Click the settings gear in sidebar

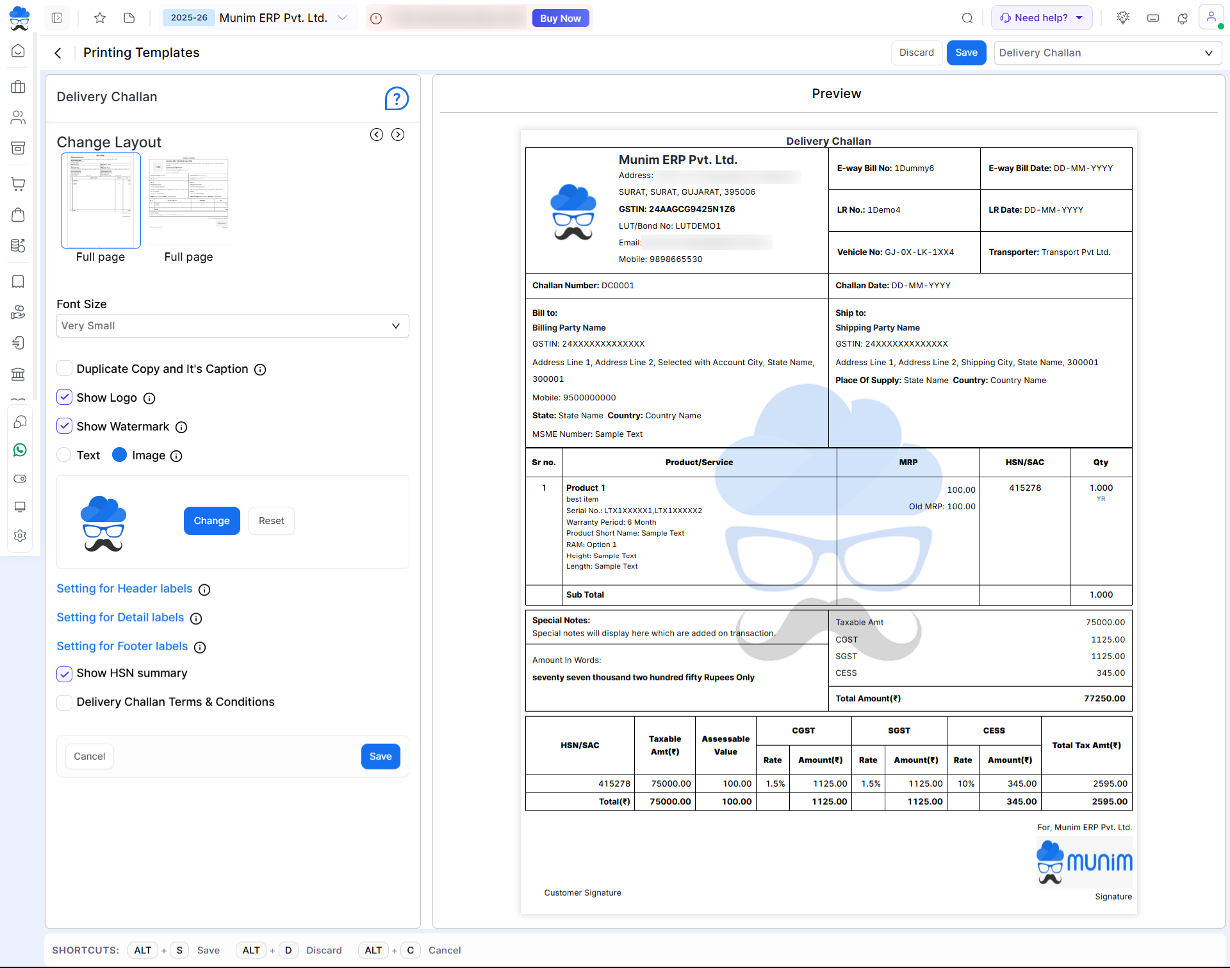[20, 536]
